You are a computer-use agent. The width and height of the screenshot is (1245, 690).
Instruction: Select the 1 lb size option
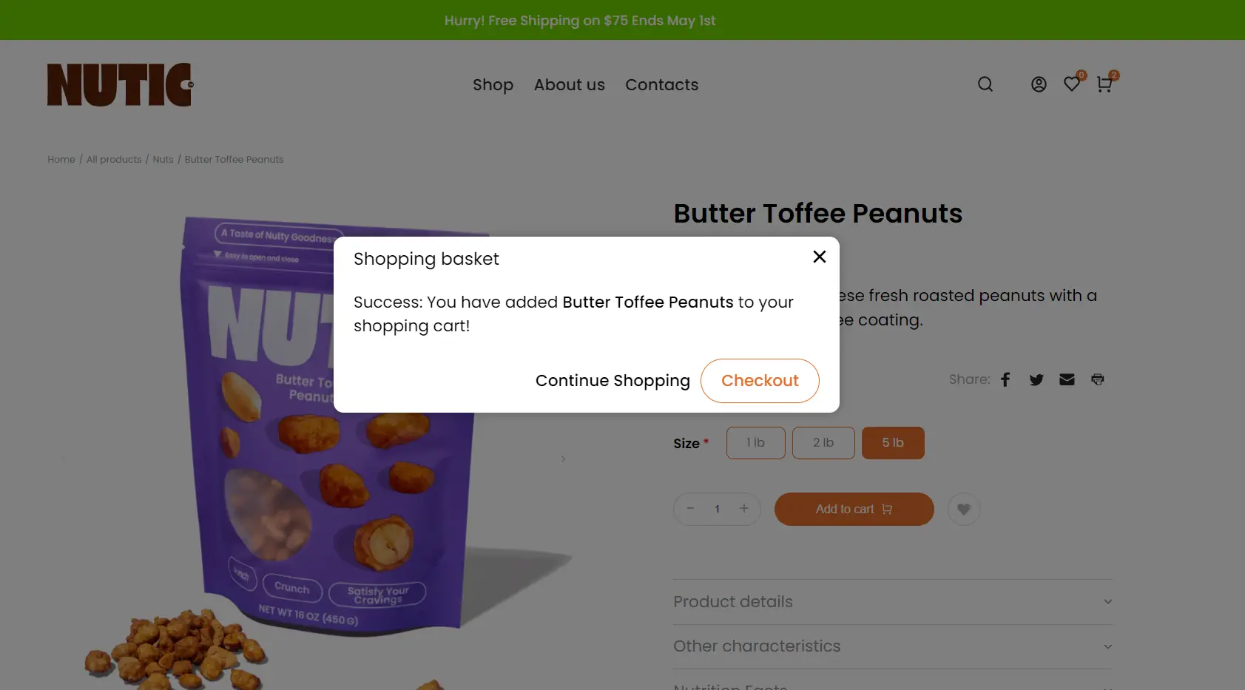click(755, 443)
